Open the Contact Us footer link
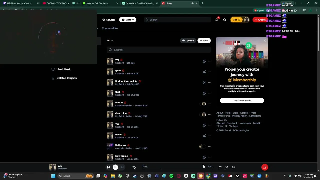 tap(255, 116)
